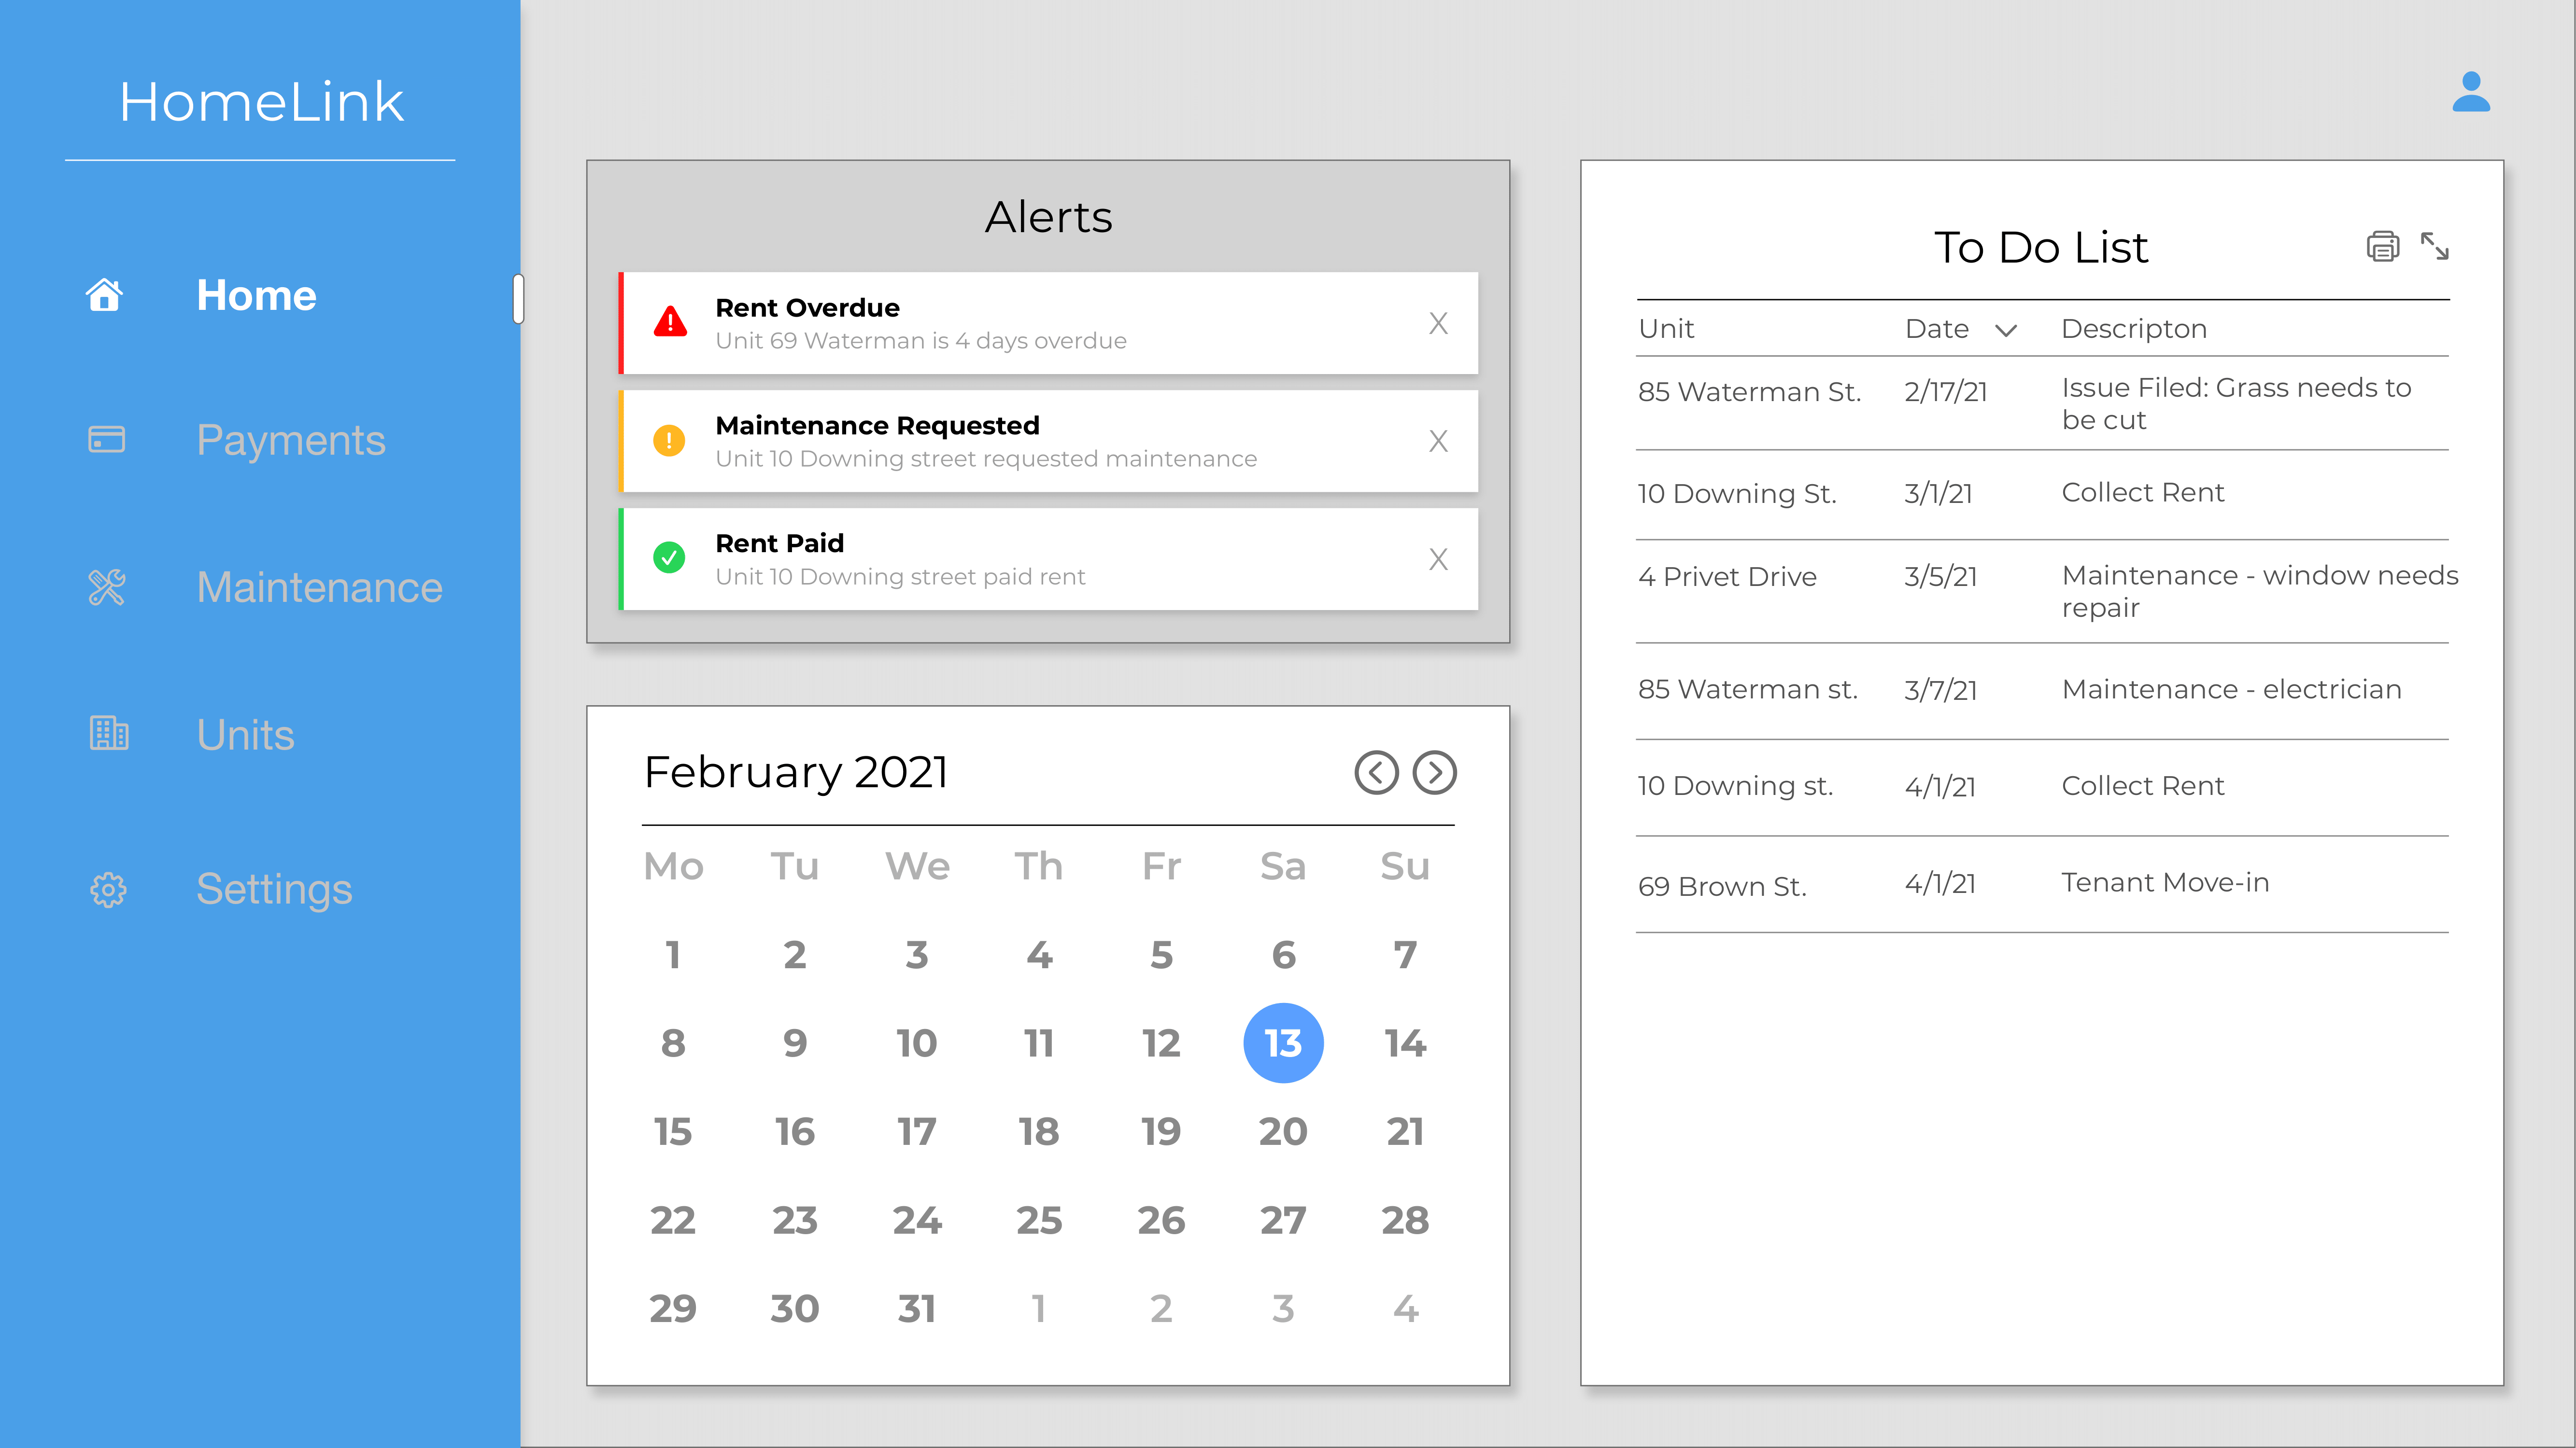Print the To Do List
This screenshot has width=2576, height=1448.
[x=2382, y=246]
